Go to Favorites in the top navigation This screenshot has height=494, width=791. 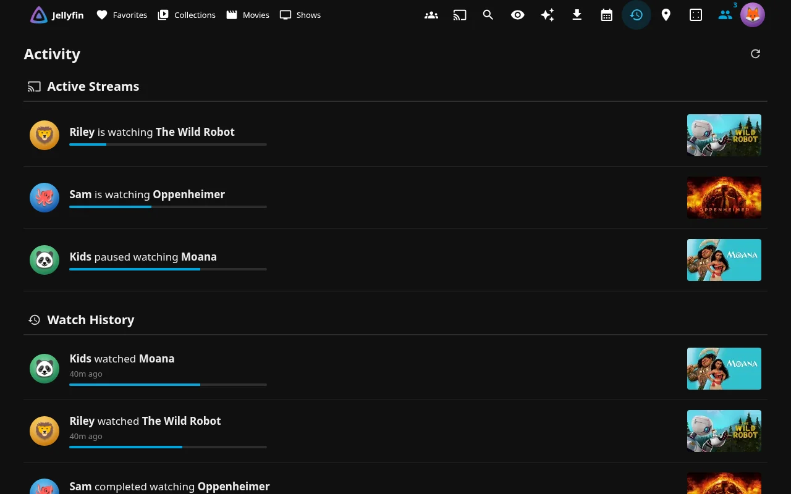tap(122, 15)
